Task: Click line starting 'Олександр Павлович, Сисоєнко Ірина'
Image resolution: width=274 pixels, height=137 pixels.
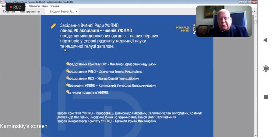Action: click(x=116, y=117)
